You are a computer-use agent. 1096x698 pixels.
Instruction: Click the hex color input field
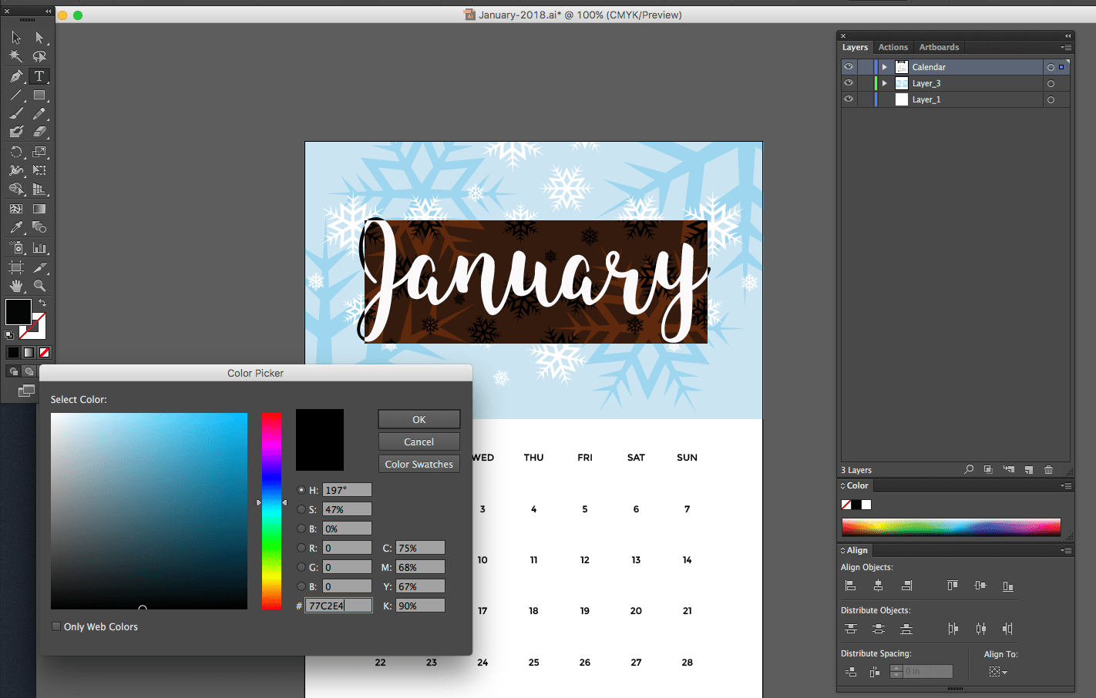pyautogui.click(x=339, y=606)
